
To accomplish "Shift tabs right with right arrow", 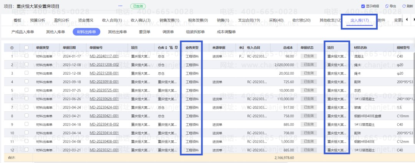I will [x=413, y=20].
